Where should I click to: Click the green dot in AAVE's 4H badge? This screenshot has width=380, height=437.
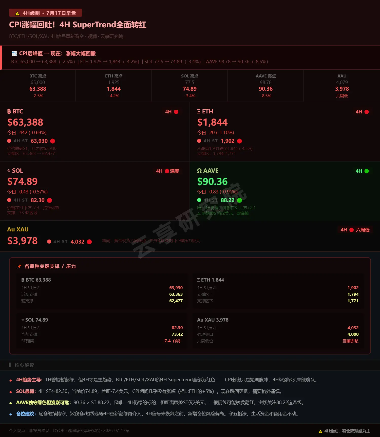367,171
